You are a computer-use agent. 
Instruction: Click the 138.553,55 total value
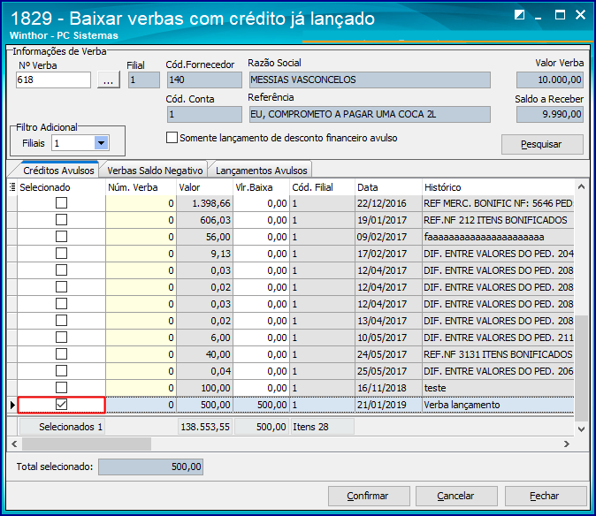pos(205,427)
